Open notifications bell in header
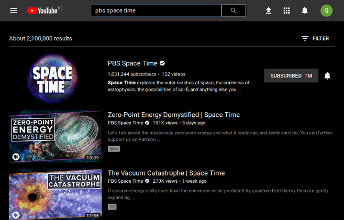 click(305, 10)
